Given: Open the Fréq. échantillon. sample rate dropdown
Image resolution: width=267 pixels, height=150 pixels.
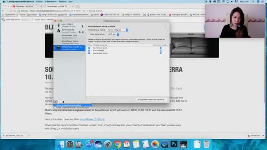Looking at the screenshot, I should 113,34.
